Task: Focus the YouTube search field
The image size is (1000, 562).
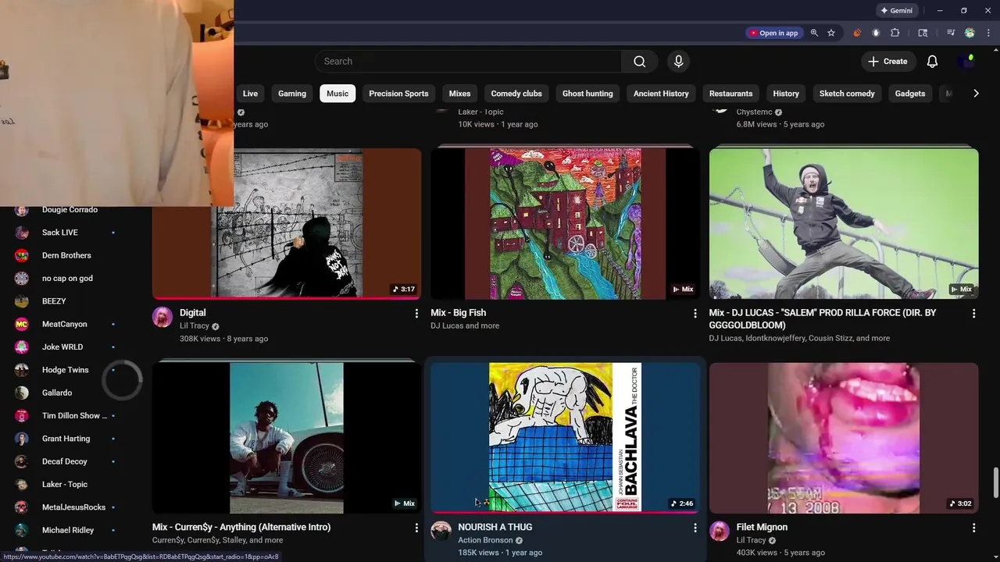Action: [469, 62]
